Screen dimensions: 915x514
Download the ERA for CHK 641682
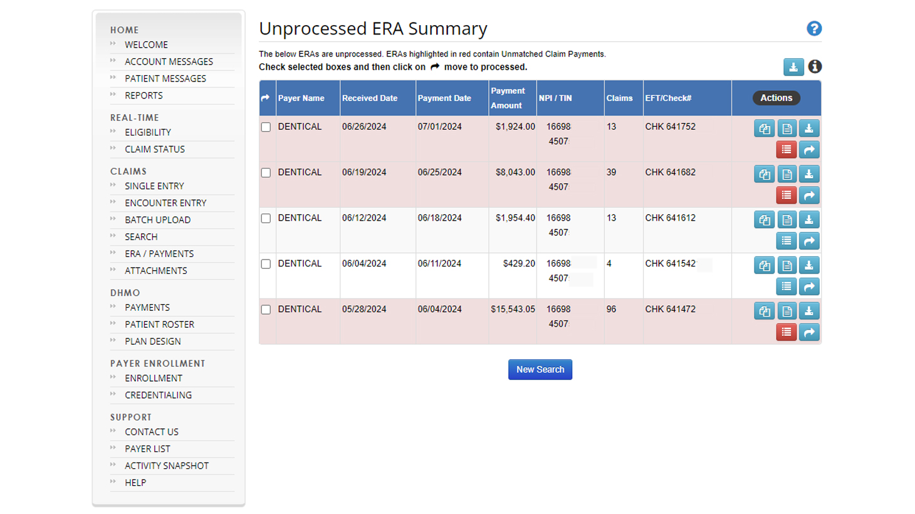(x=809, y=174)
